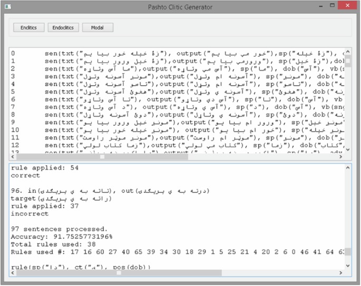Click the 'Rules used #:' line

pos(177,252)
